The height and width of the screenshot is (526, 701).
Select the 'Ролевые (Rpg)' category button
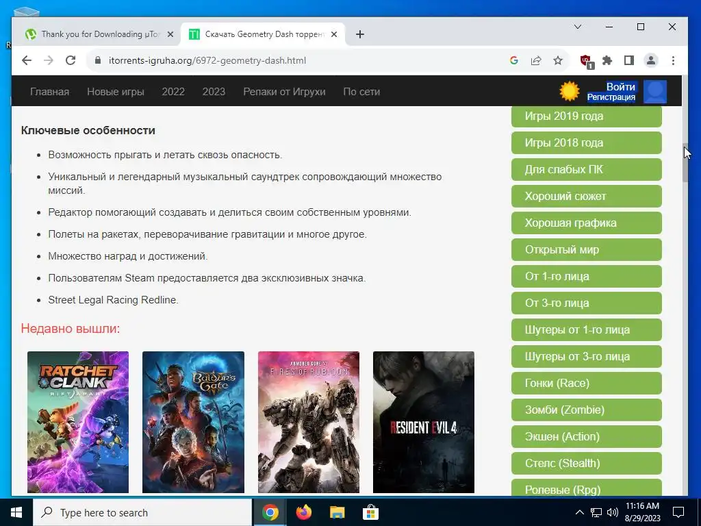click(x=586, y=487)
